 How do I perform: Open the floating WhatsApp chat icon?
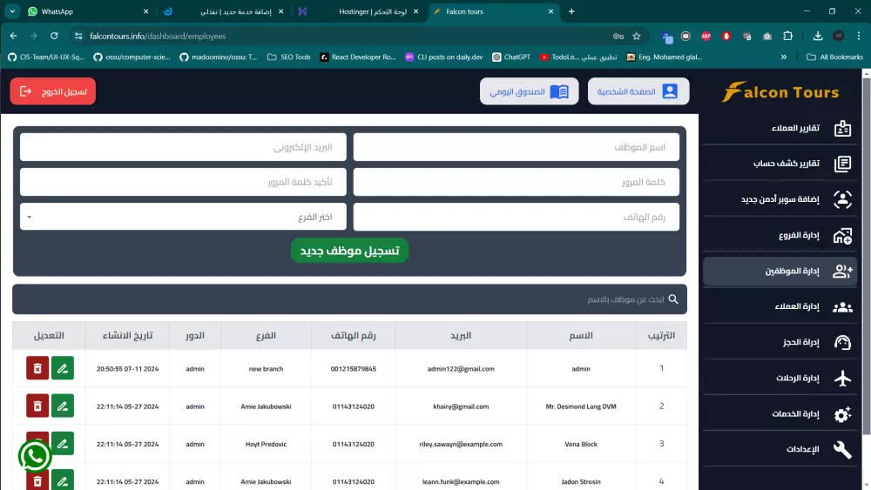point(35,456)
